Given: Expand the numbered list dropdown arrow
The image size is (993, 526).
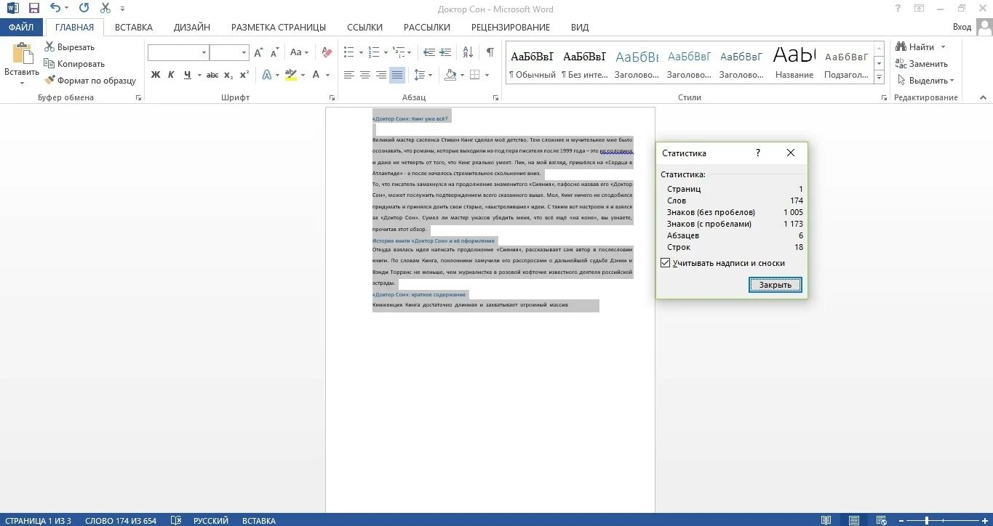Looking at the screenshot, I should click(x=386, y=52).
